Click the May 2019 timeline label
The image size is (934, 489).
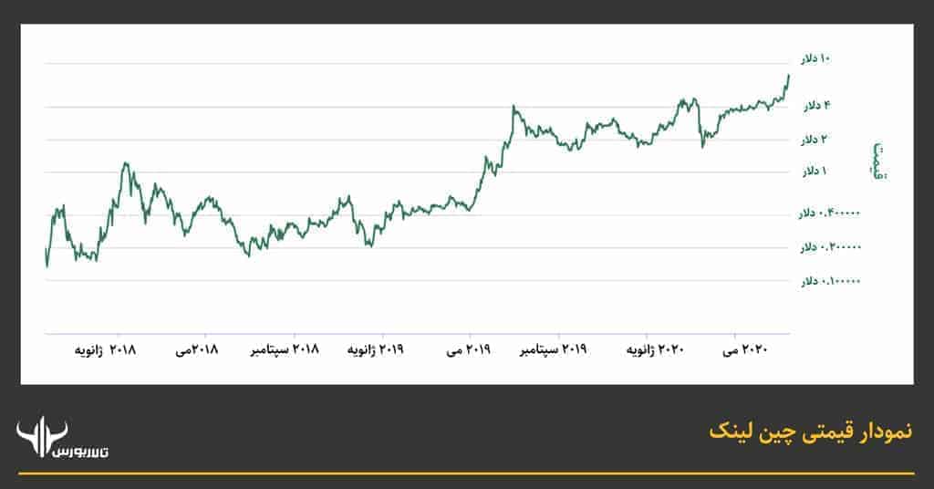(x=468, y=349)
